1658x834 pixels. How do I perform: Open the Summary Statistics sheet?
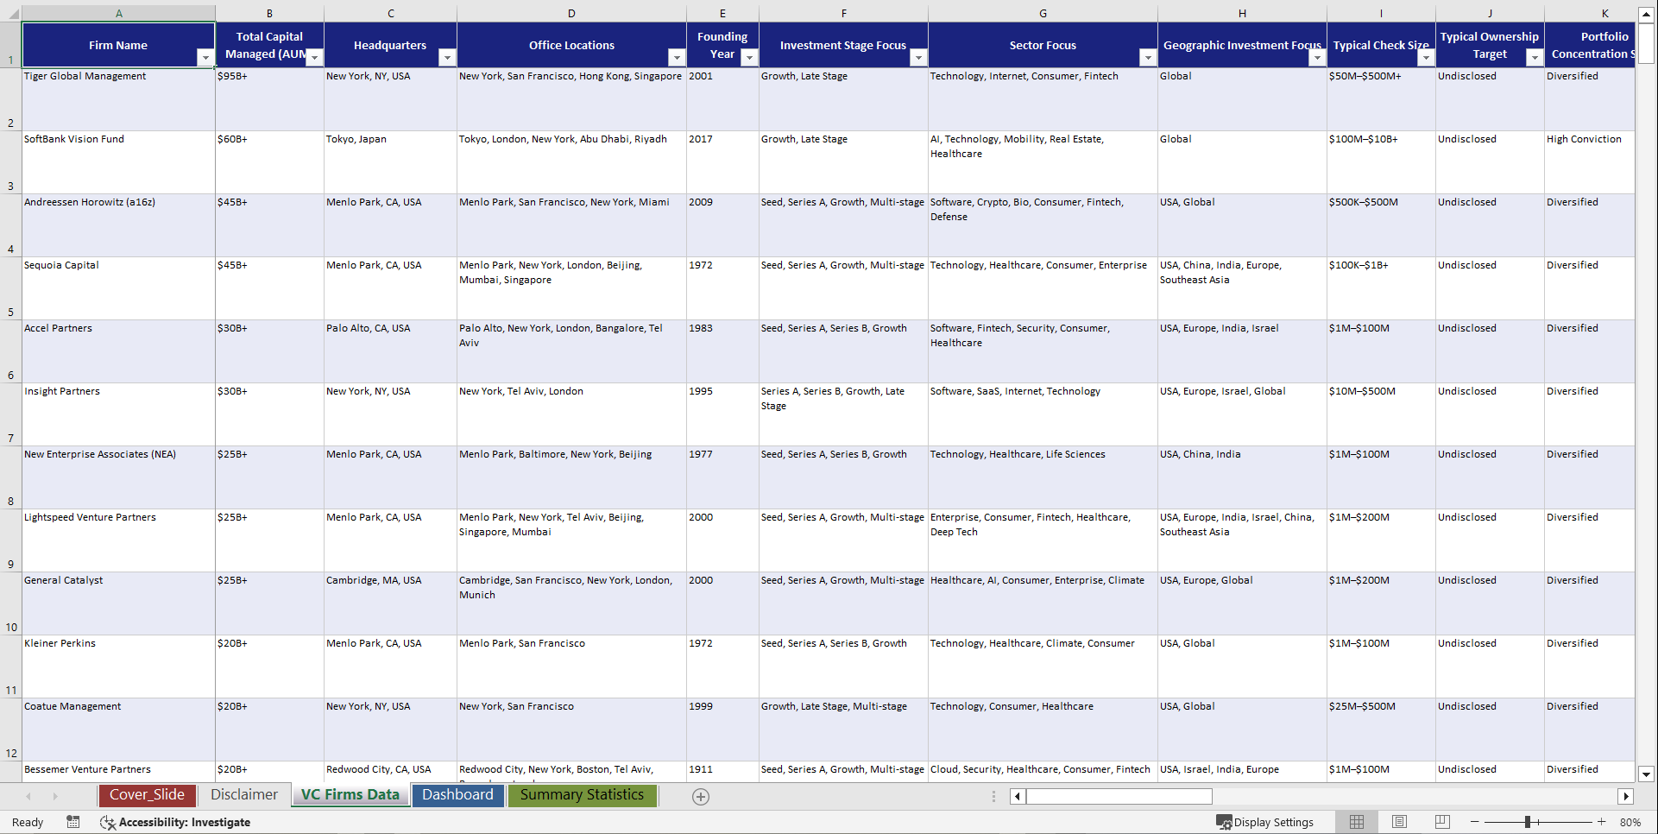click(582, 795)
